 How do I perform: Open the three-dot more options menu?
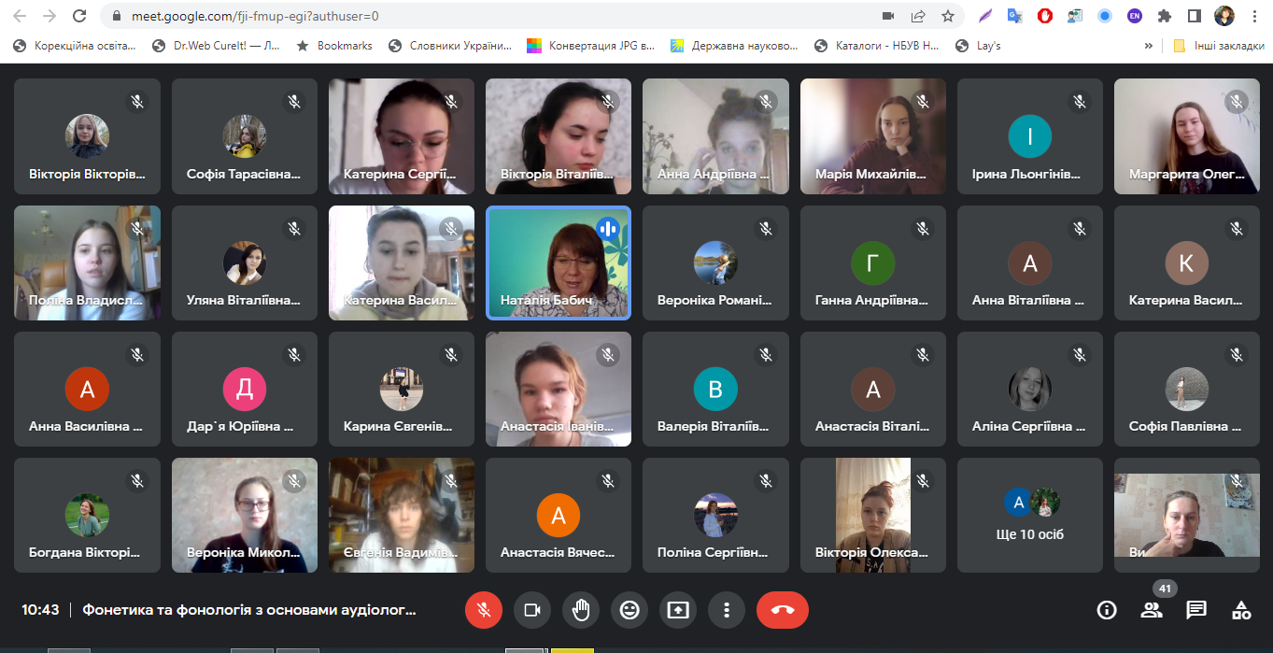[x=726, y=610]
